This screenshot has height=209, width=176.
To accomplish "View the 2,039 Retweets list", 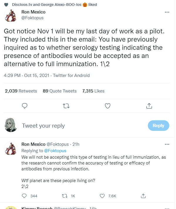I will (x=21, y=91).
